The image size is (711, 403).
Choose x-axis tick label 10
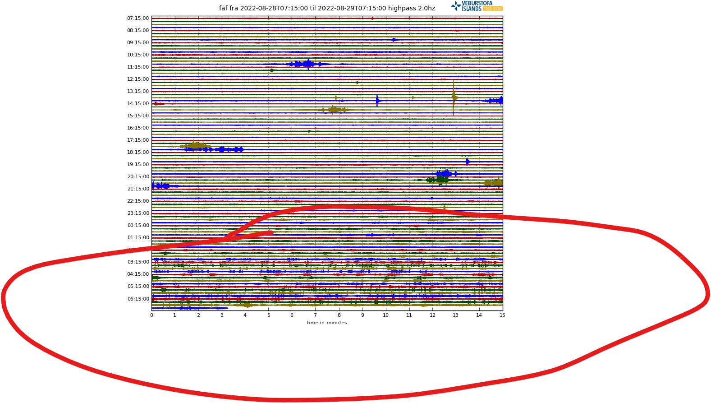click(385, 315)
